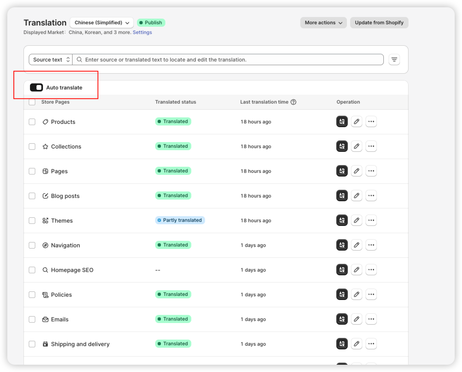Click the edit pencil for Collections row

pyautogui.click(x=357, y=146)
